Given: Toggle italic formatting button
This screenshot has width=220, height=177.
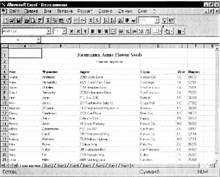Looking at the screenshot, I should pyautogui.click(x=78, y=31).
